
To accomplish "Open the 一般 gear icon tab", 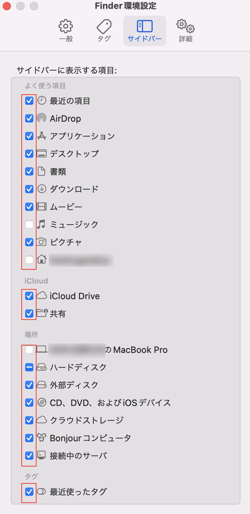I will (66, 31).
